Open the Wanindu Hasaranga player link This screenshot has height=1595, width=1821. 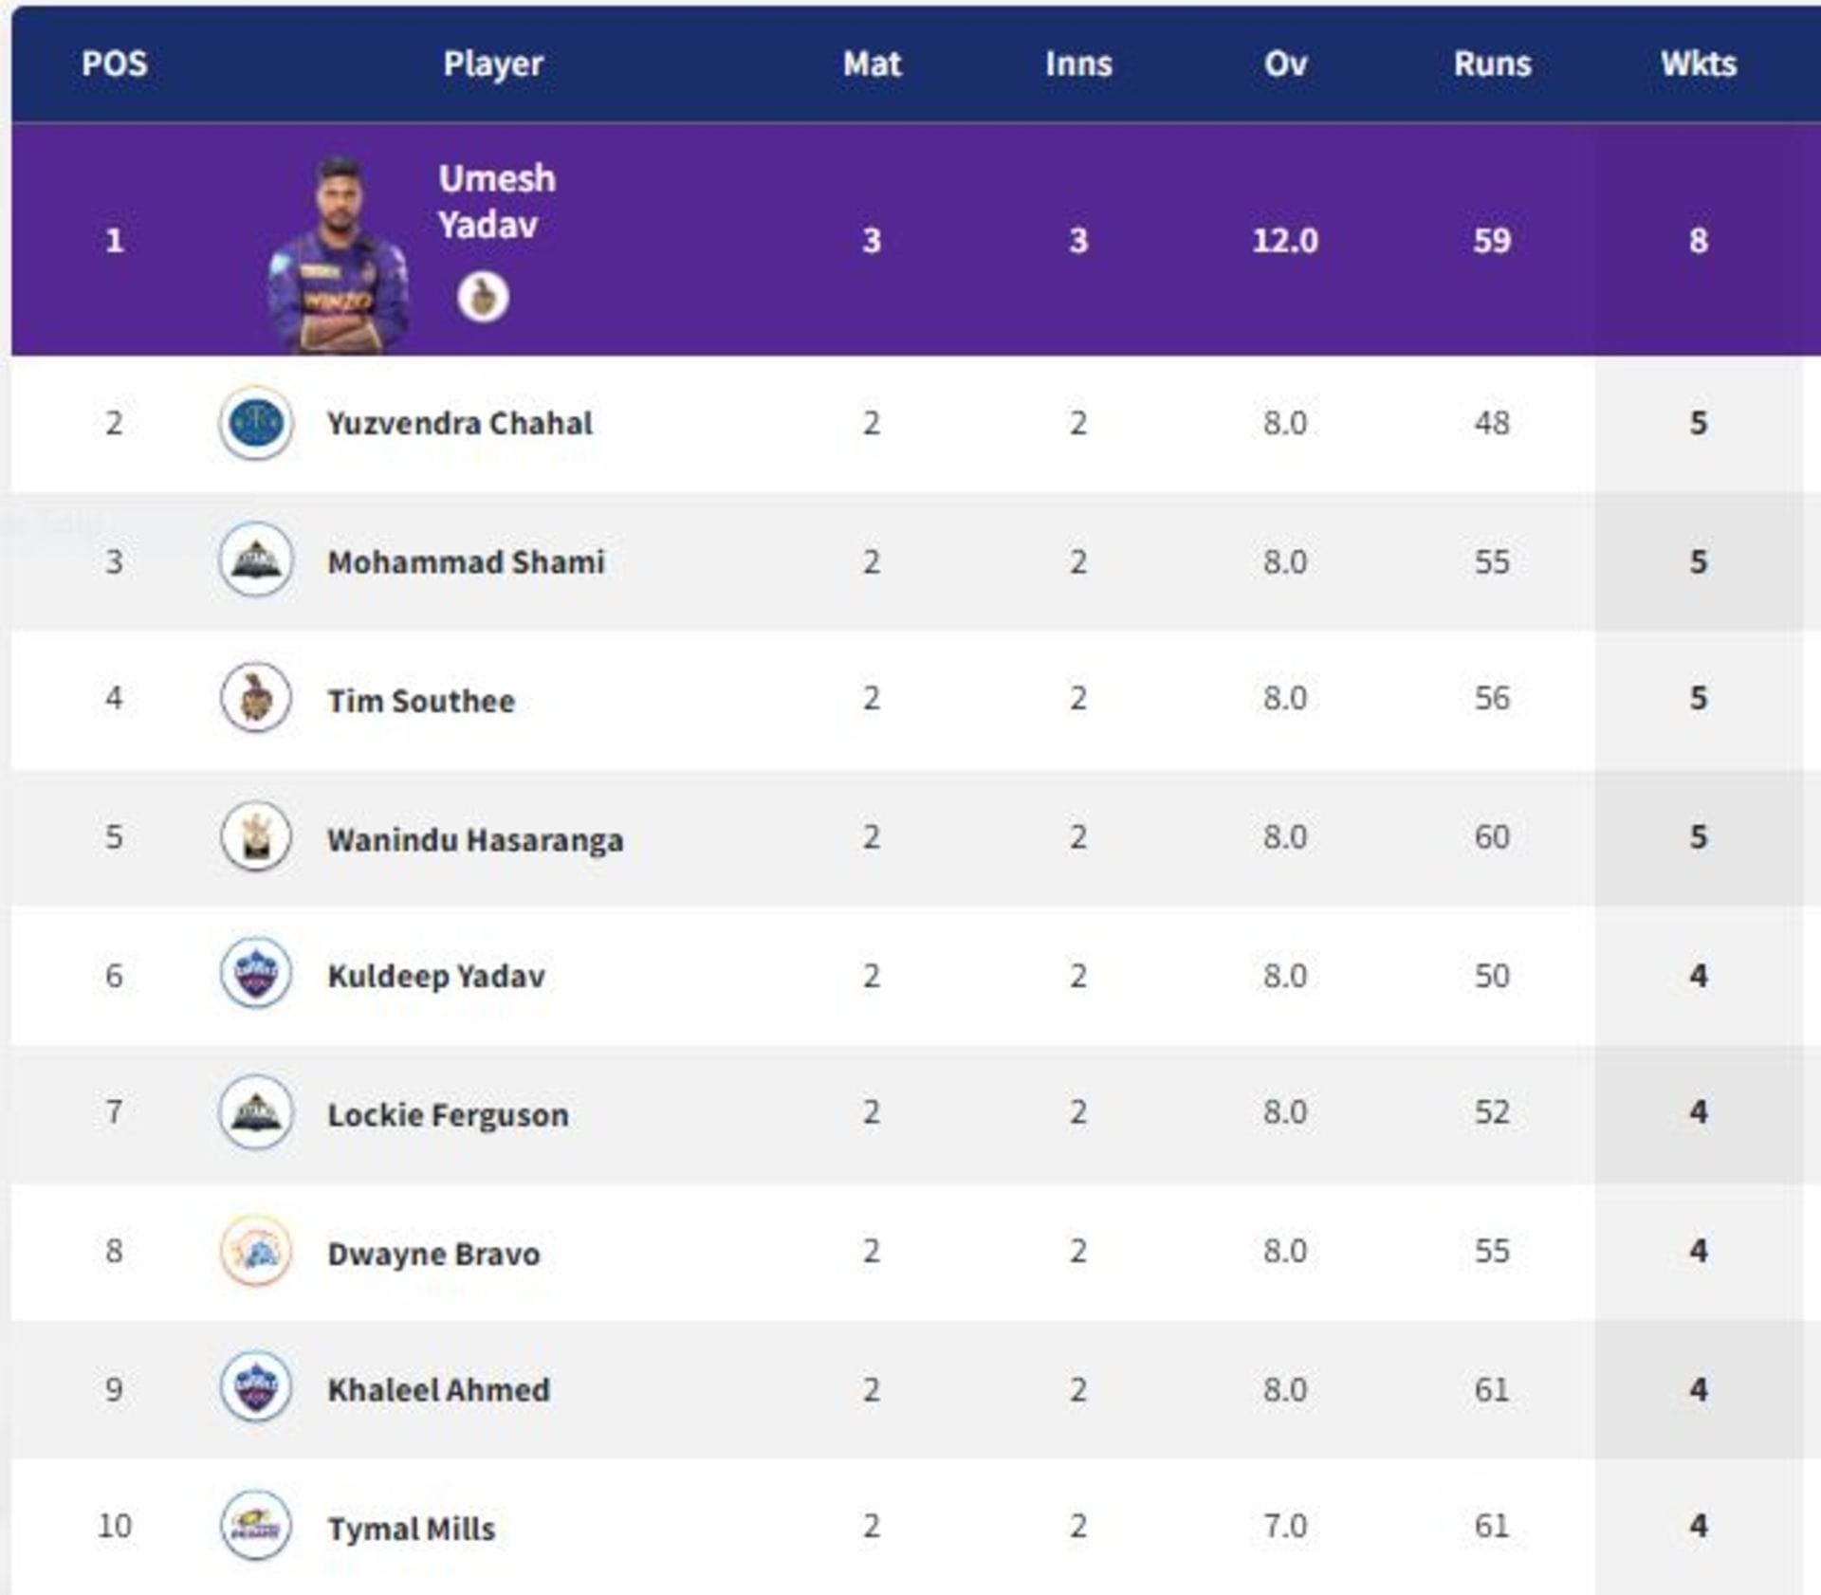[475, 839]
